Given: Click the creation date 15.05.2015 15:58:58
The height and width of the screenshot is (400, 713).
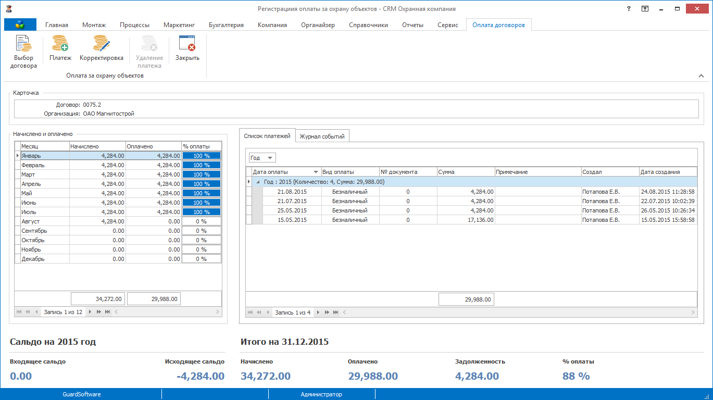Looking at the screenshot, I should tap(668, 220).
